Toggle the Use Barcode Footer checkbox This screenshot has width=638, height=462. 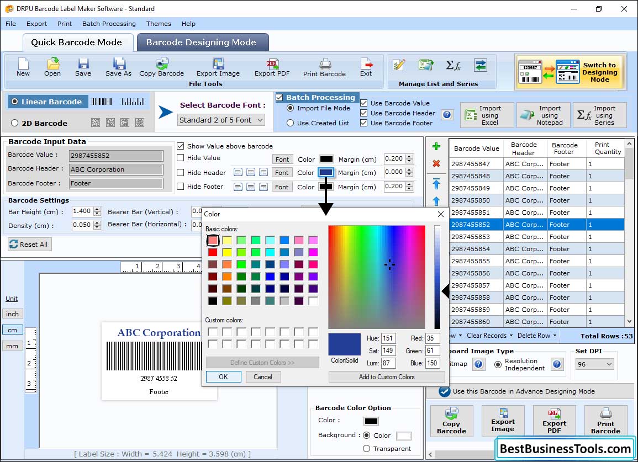(x=364, y=123)
